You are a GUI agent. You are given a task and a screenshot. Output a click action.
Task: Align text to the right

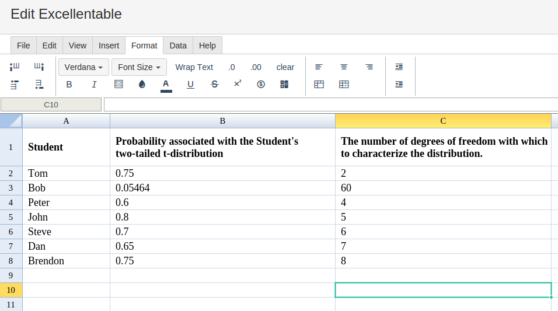(x=369, y=67)
